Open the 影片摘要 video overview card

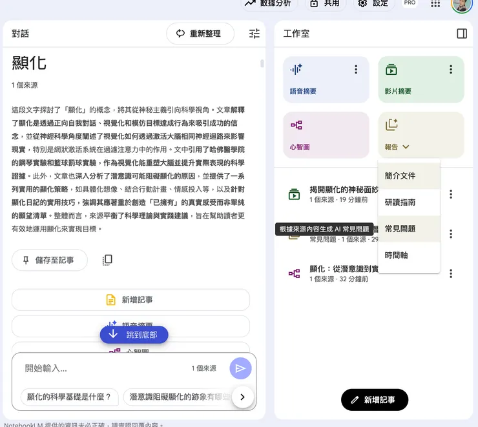tap(421, 79)
